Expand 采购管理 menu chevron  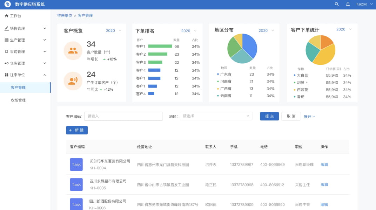pos(45,52)
